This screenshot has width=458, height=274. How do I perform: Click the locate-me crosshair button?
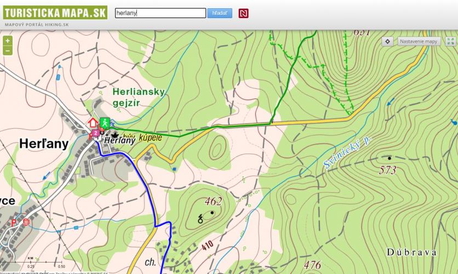click(387, 42)
